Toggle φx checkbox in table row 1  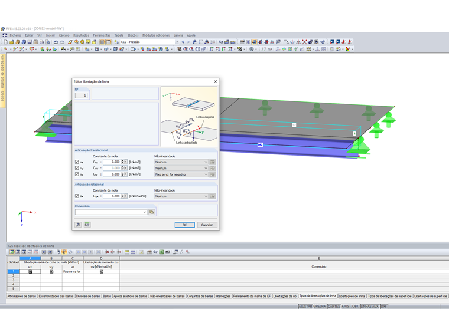(102, 272)
